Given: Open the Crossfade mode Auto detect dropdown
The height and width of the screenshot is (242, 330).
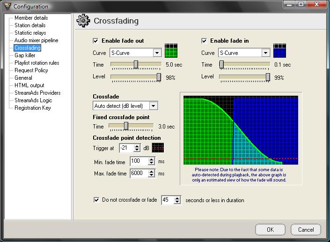Looking at the screenshot, I should (154, 106).
